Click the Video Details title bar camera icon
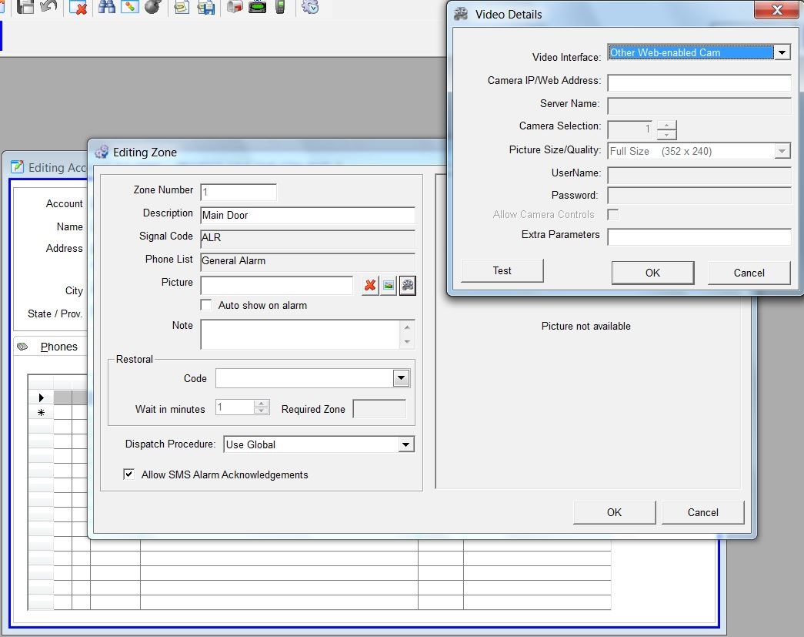Image resolution: width=804 pixels, height=637 pixels. pos(461,14)
